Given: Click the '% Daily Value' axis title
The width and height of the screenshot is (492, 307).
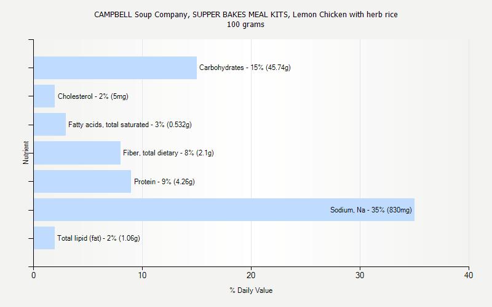Looking at the screenshot, I should 251,290.
